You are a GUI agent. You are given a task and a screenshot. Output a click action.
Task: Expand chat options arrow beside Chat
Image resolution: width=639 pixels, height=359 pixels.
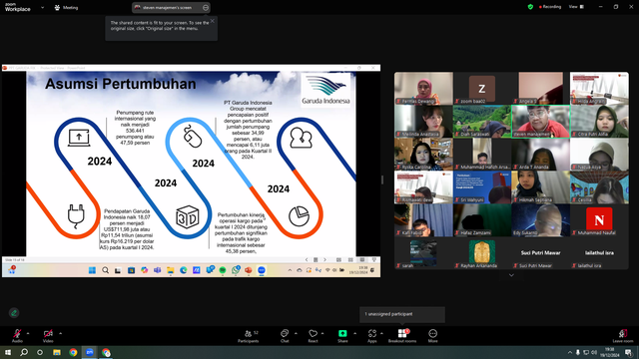(x=296, y=333)
